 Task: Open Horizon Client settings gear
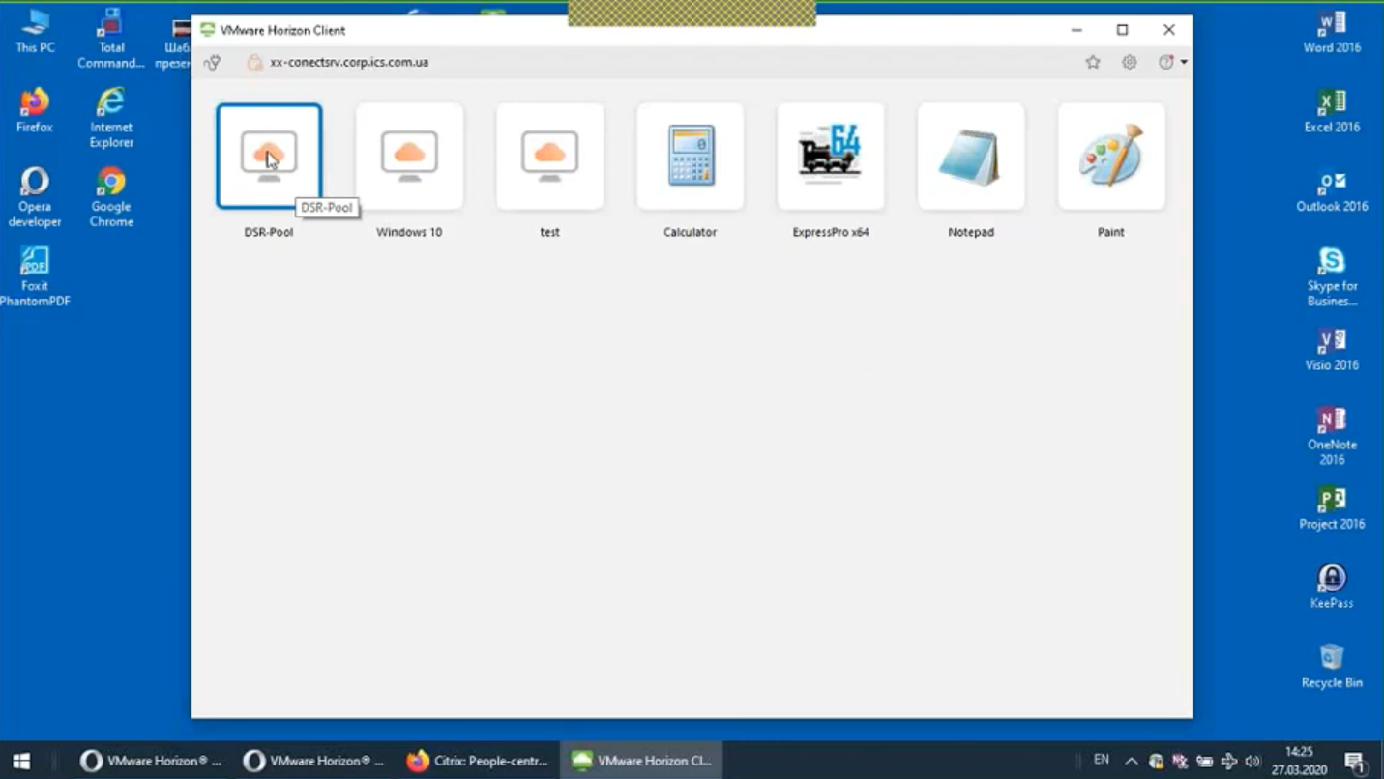click(1130, 62)
